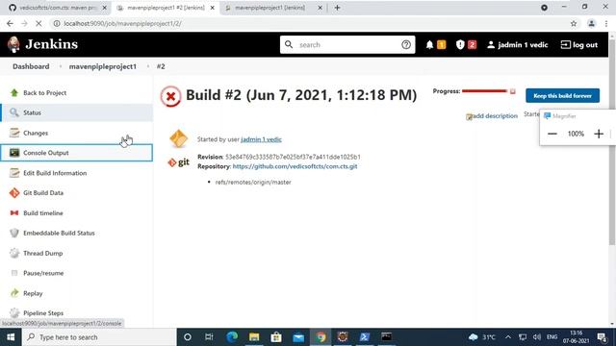Click Keep this build forever button
616x346 pixels.
562,96
